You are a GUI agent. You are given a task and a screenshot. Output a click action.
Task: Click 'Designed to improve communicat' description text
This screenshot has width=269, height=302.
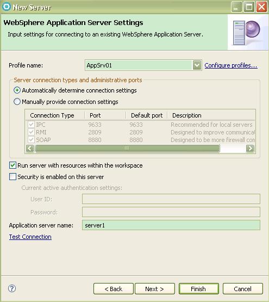[213, 132]
